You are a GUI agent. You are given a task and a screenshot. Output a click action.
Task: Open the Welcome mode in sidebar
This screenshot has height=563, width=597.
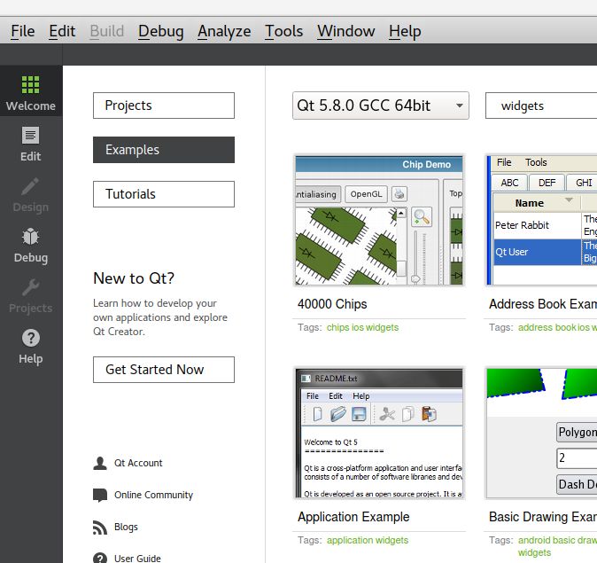31,92
